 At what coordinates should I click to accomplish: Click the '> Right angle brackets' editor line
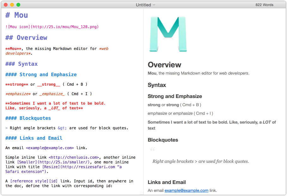[67, 128]
